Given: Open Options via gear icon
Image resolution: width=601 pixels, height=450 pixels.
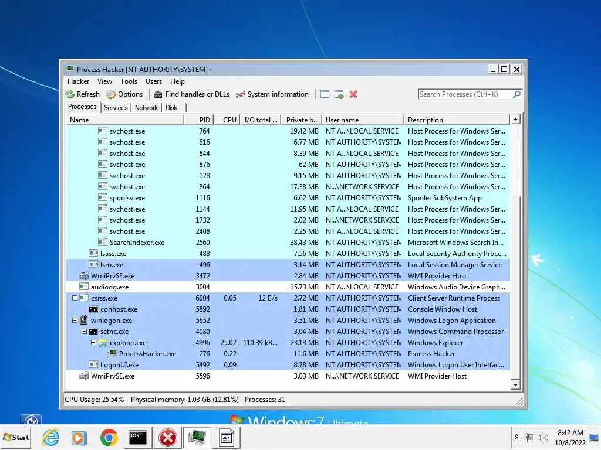Looking at the screenshot, I should (x=111, y=94).
